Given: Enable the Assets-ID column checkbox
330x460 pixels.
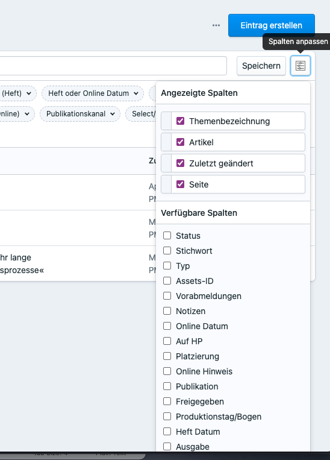Looking at the screenshot, I should point(167,281).
